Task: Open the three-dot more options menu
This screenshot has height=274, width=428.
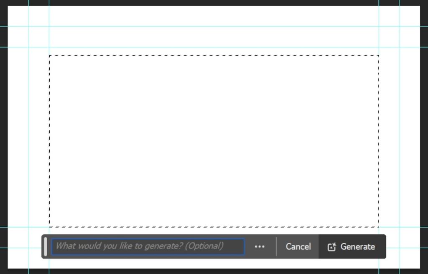Action: point(259,247)
